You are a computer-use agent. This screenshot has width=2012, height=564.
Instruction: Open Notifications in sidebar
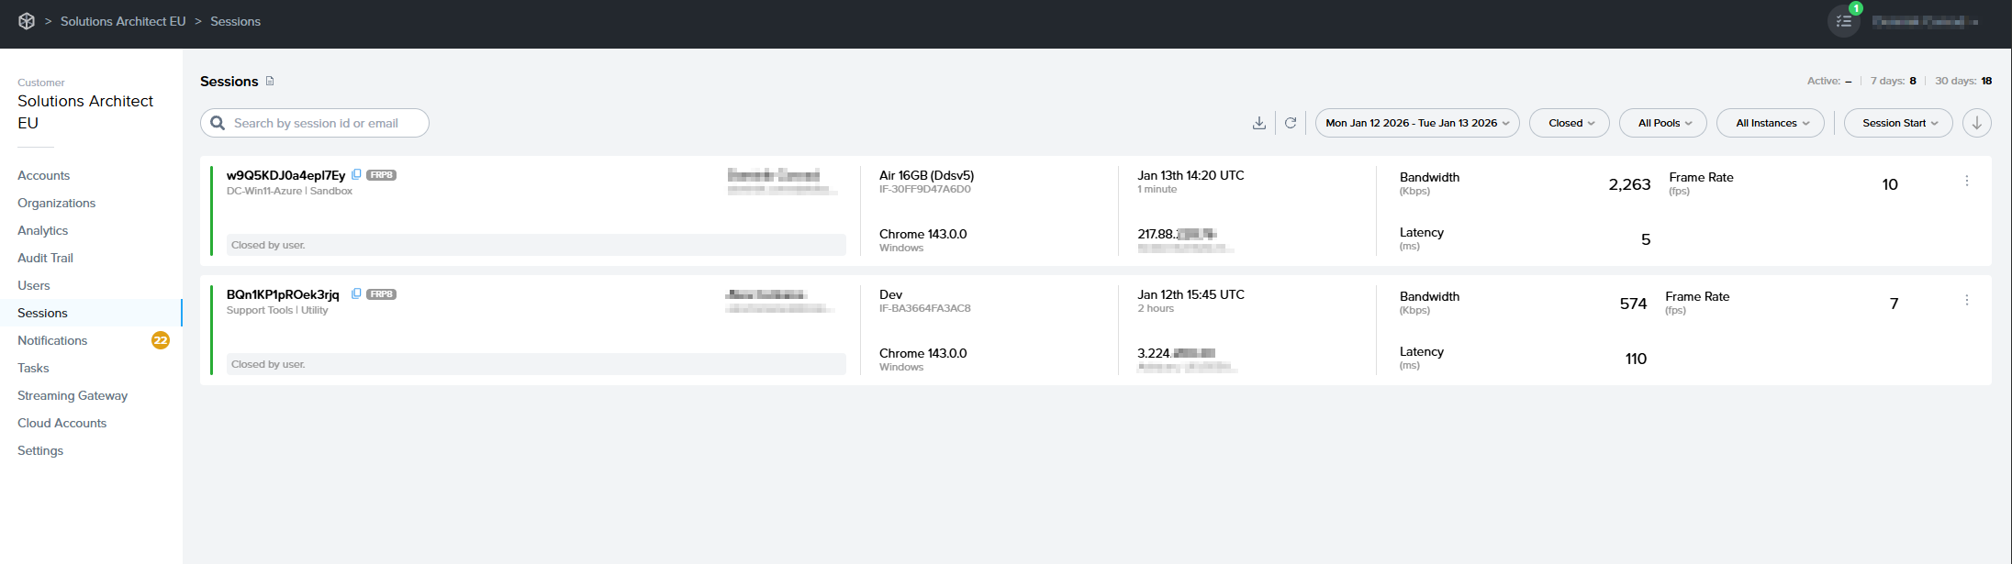[52, 340]
